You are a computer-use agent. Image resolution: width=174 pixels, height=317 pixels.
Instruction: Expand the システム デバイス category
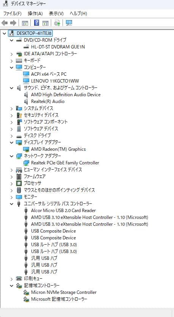(x=11, y=108)
